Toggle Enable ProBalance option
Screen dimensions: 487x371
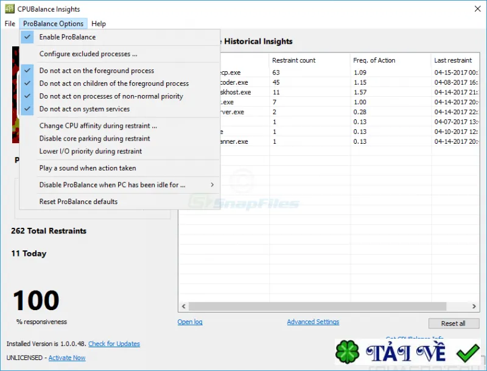[x=119, y=37]
